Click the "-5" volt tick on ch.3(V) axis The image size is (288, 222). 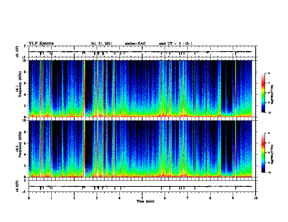pyautogui.click(x=25, y=192)
